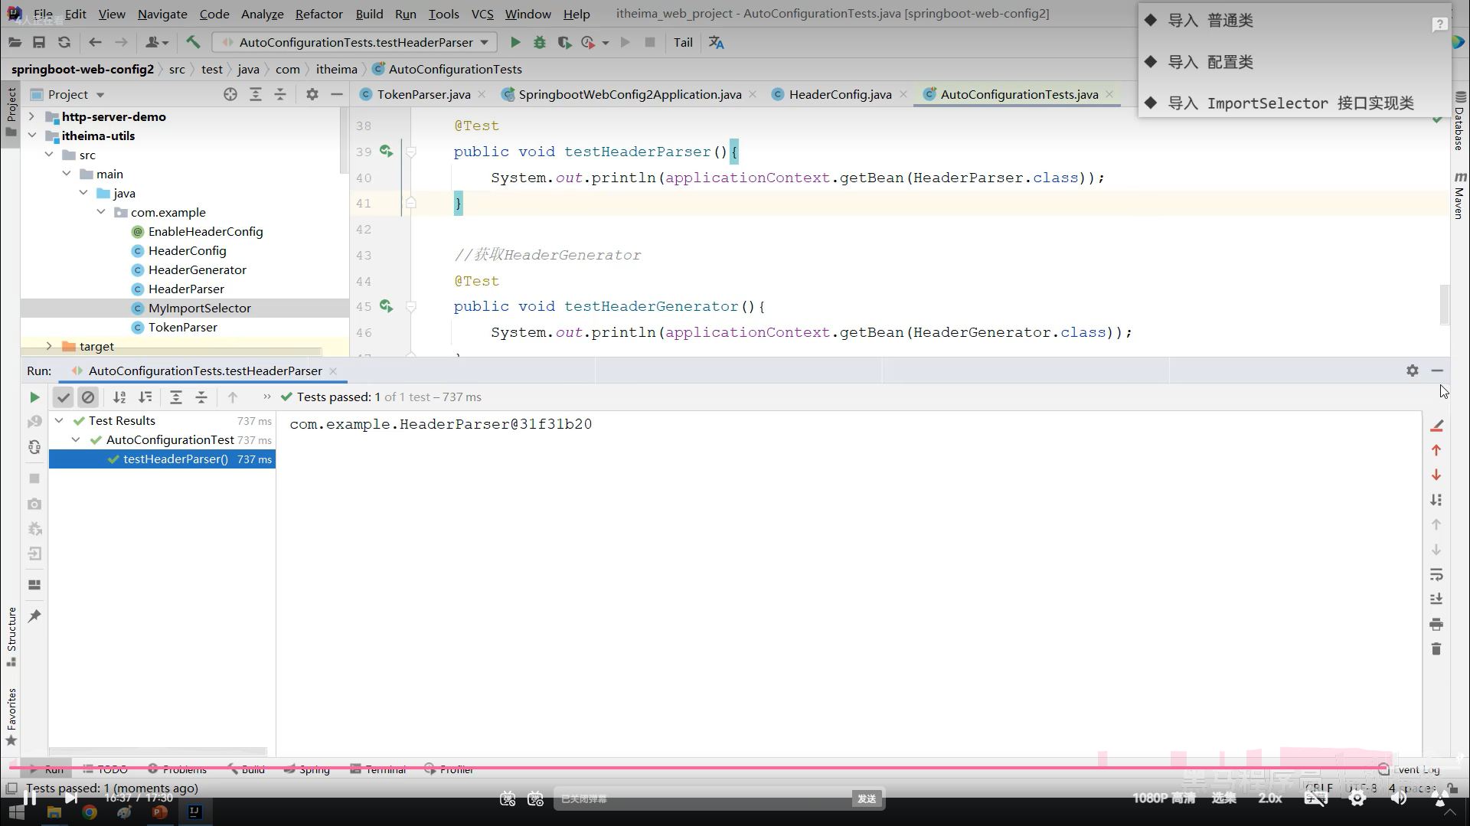Collapse the itheima-utils module
Viewport: 1470px width, 826px height.
coord(31,135)
